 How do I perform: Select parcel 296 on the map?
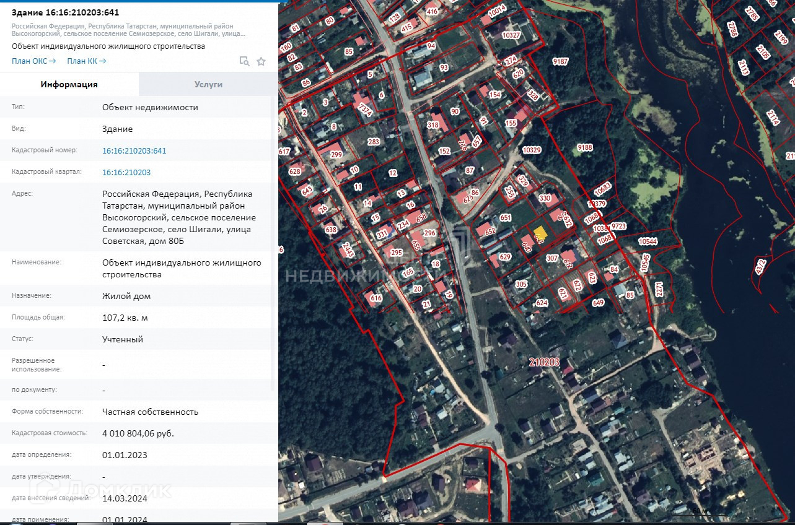coord(429,233)
